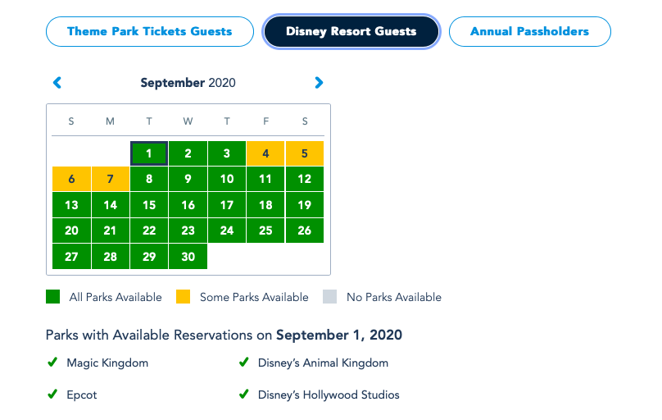Screen dimensions: 662x420
Task: Pick September 26 on the calendar
Action: 305,231
